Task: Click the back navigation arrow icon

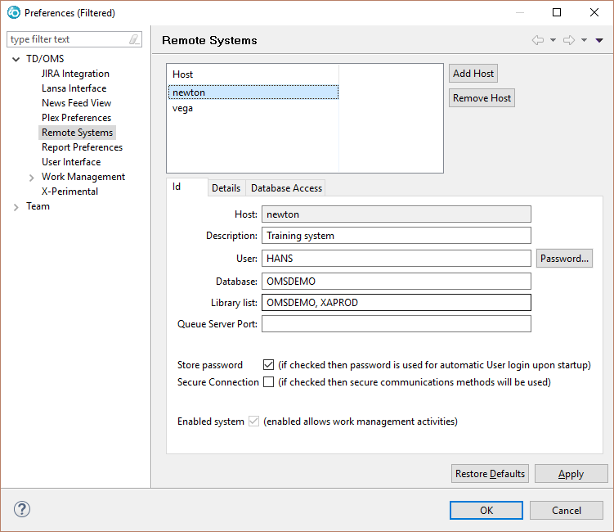Action: pos(537,40)
